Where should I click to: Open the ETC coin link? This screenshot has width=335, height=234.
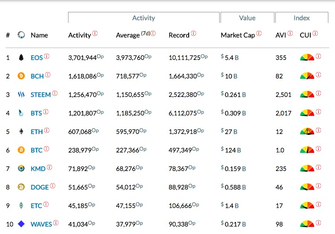[x=36, y=206]
